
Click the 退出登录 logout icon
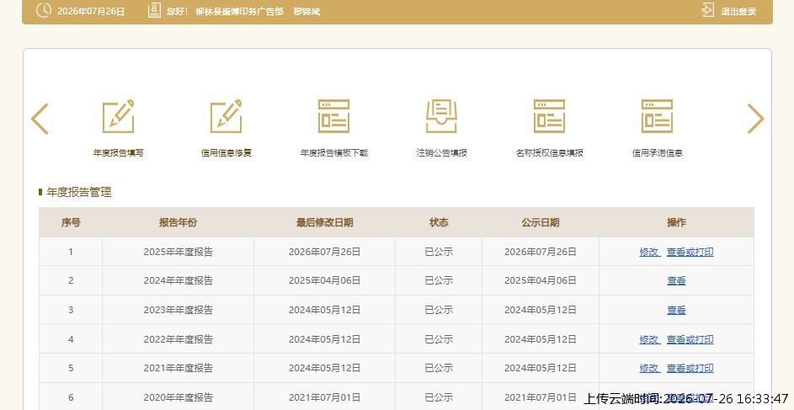[x=708, y=10]
